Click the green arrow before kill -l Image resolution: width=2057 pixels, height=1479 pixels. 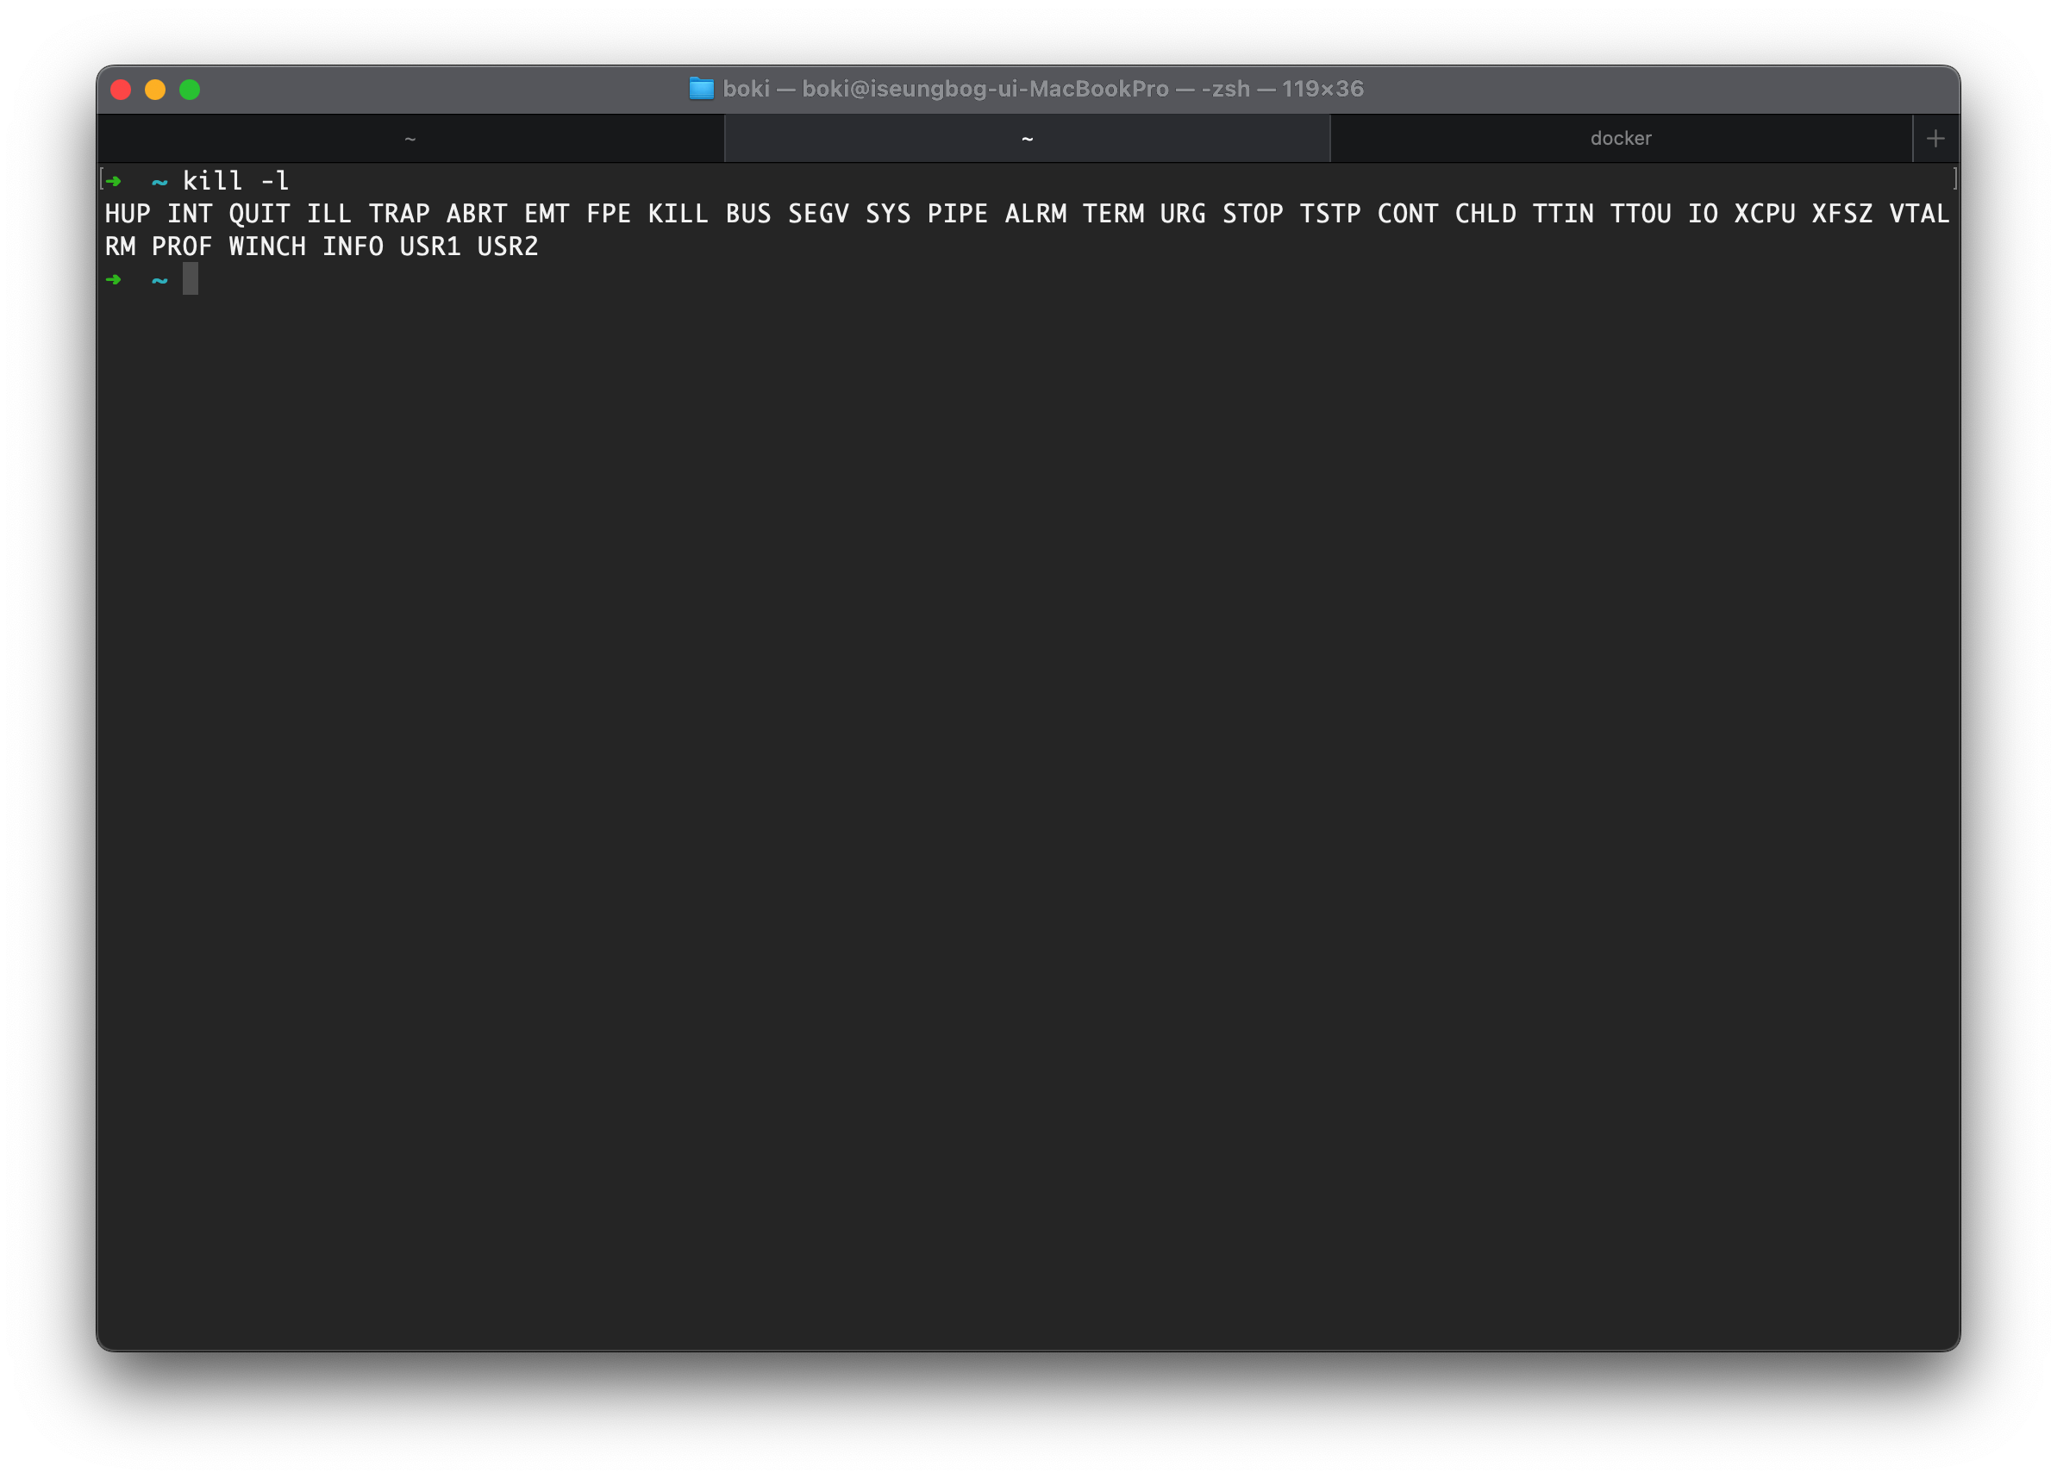tap(114, 181)
